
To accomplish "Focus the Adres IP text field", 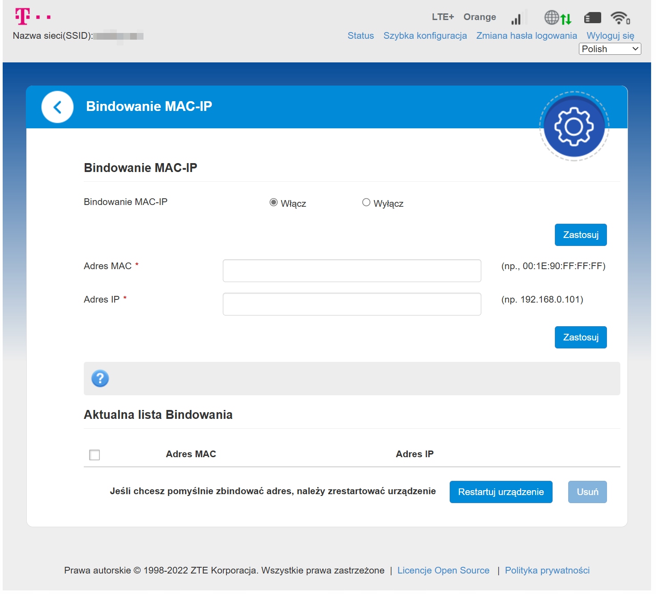I will click(x=352, y=304).
